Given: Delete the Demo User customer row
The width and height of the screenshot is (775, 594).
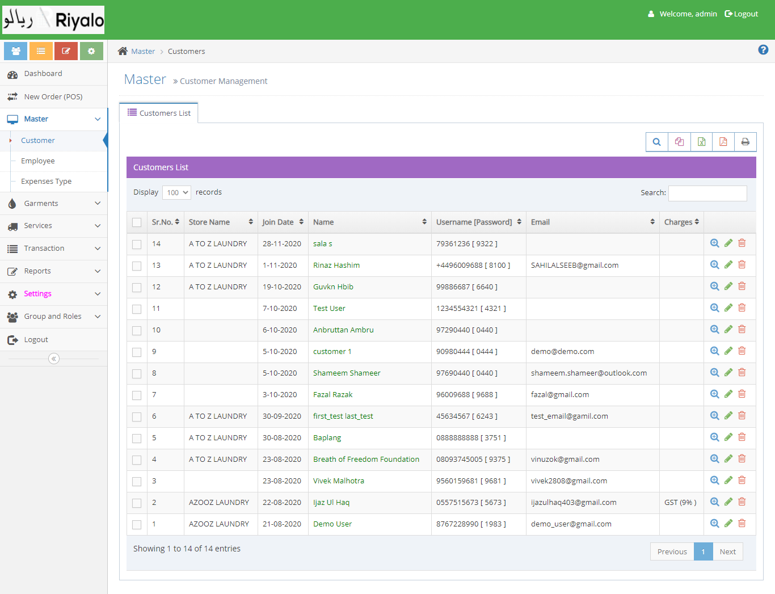Looking at the screenshot, I should click(x=742, y=524).
